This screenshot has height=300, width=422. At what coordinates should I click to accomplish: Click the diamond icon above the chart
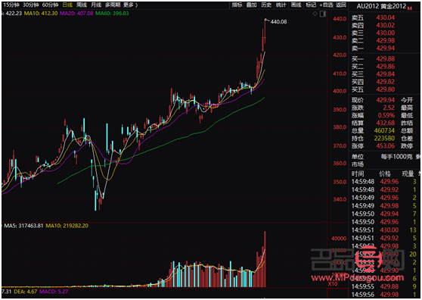(315, 14)
